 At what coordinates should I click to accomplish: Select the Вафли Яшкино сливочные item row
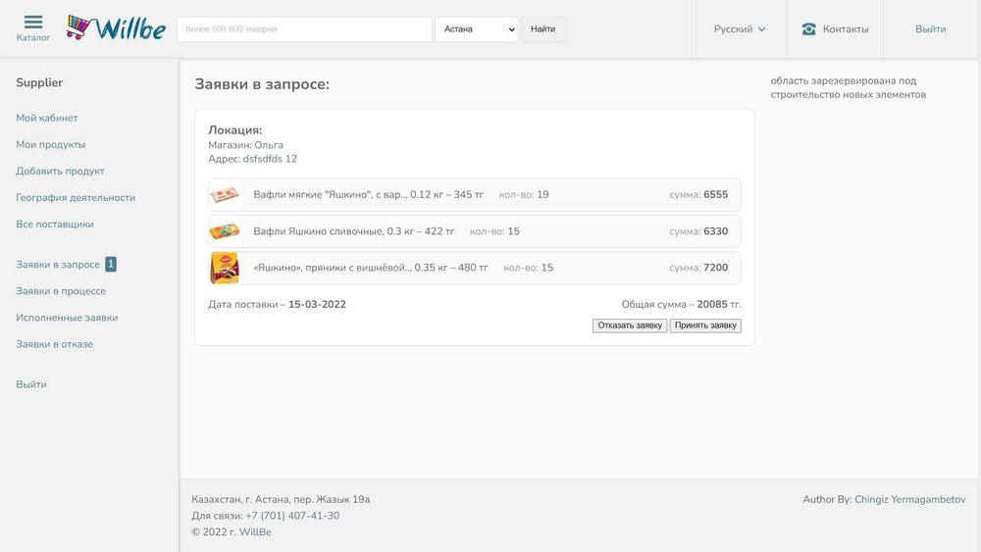475,231
